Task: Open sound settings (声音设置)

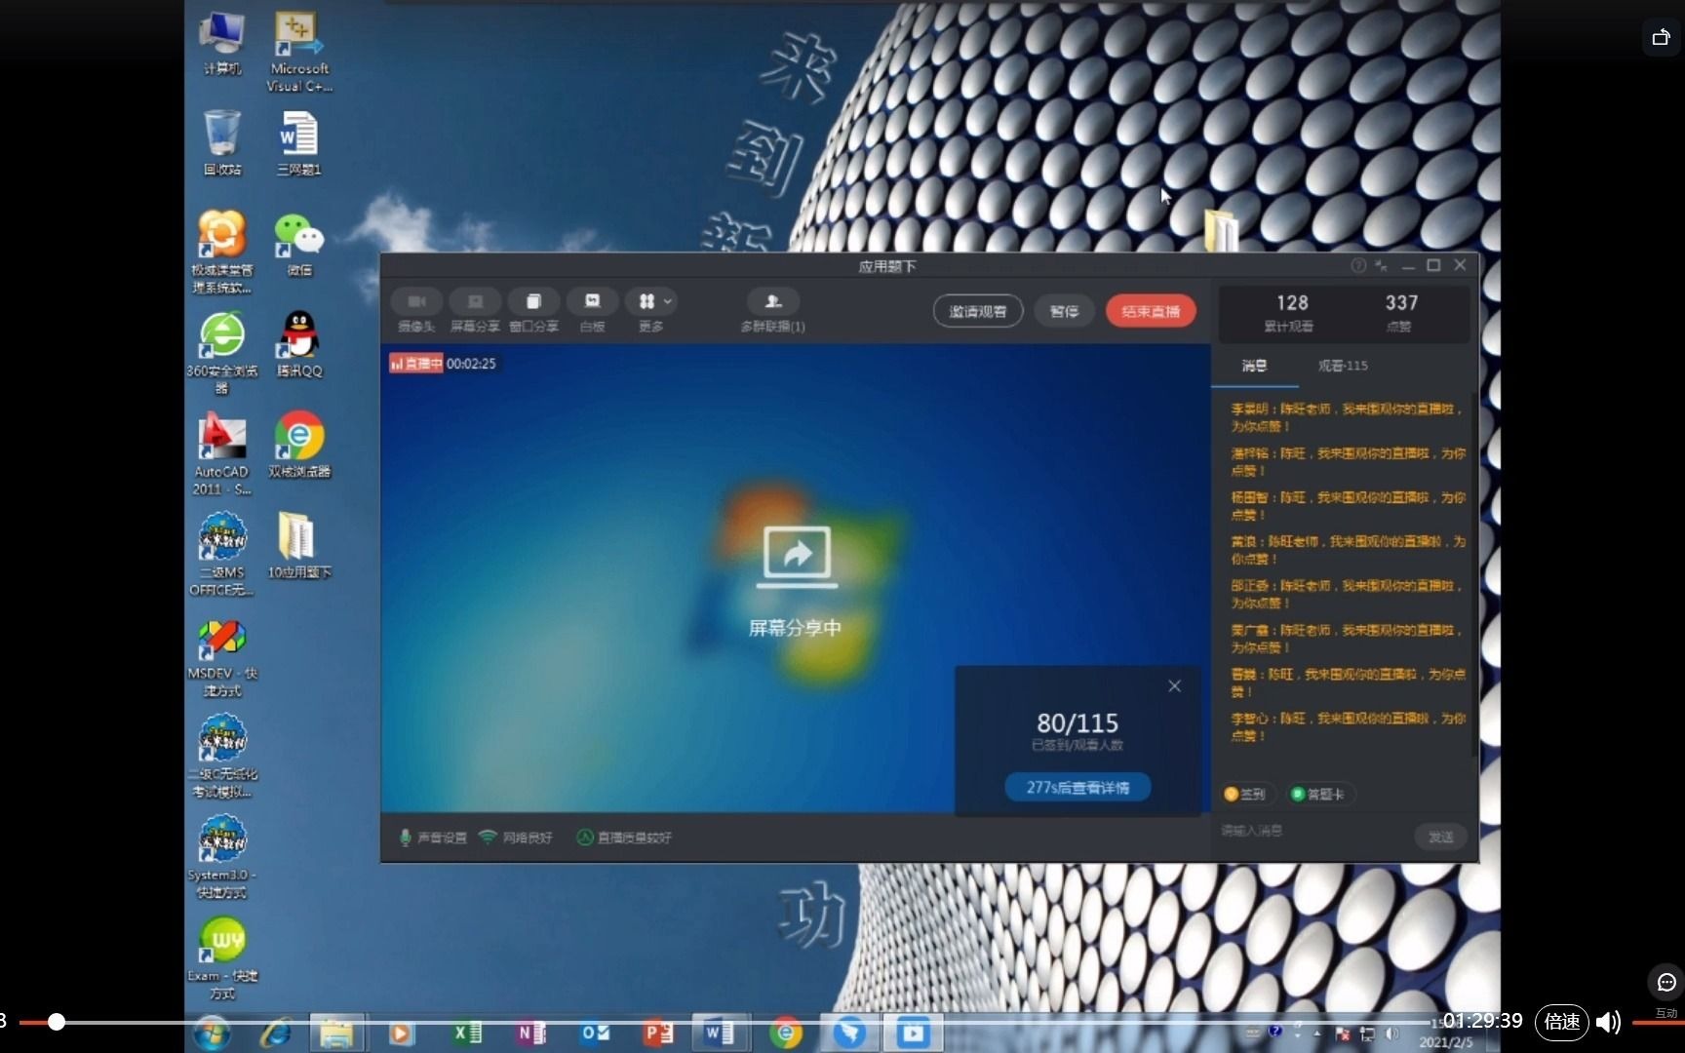Action: [x=433, y=838]
